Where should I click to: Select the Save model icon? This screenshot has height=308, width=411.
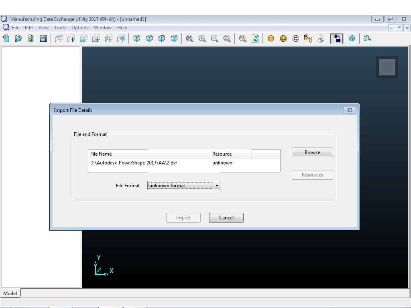43,38
